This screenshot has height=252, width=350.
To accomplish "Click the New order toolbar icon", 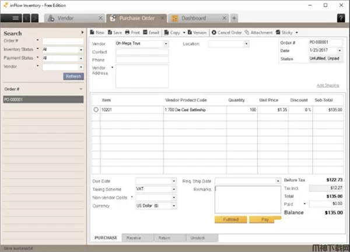I will click(97, 33).
